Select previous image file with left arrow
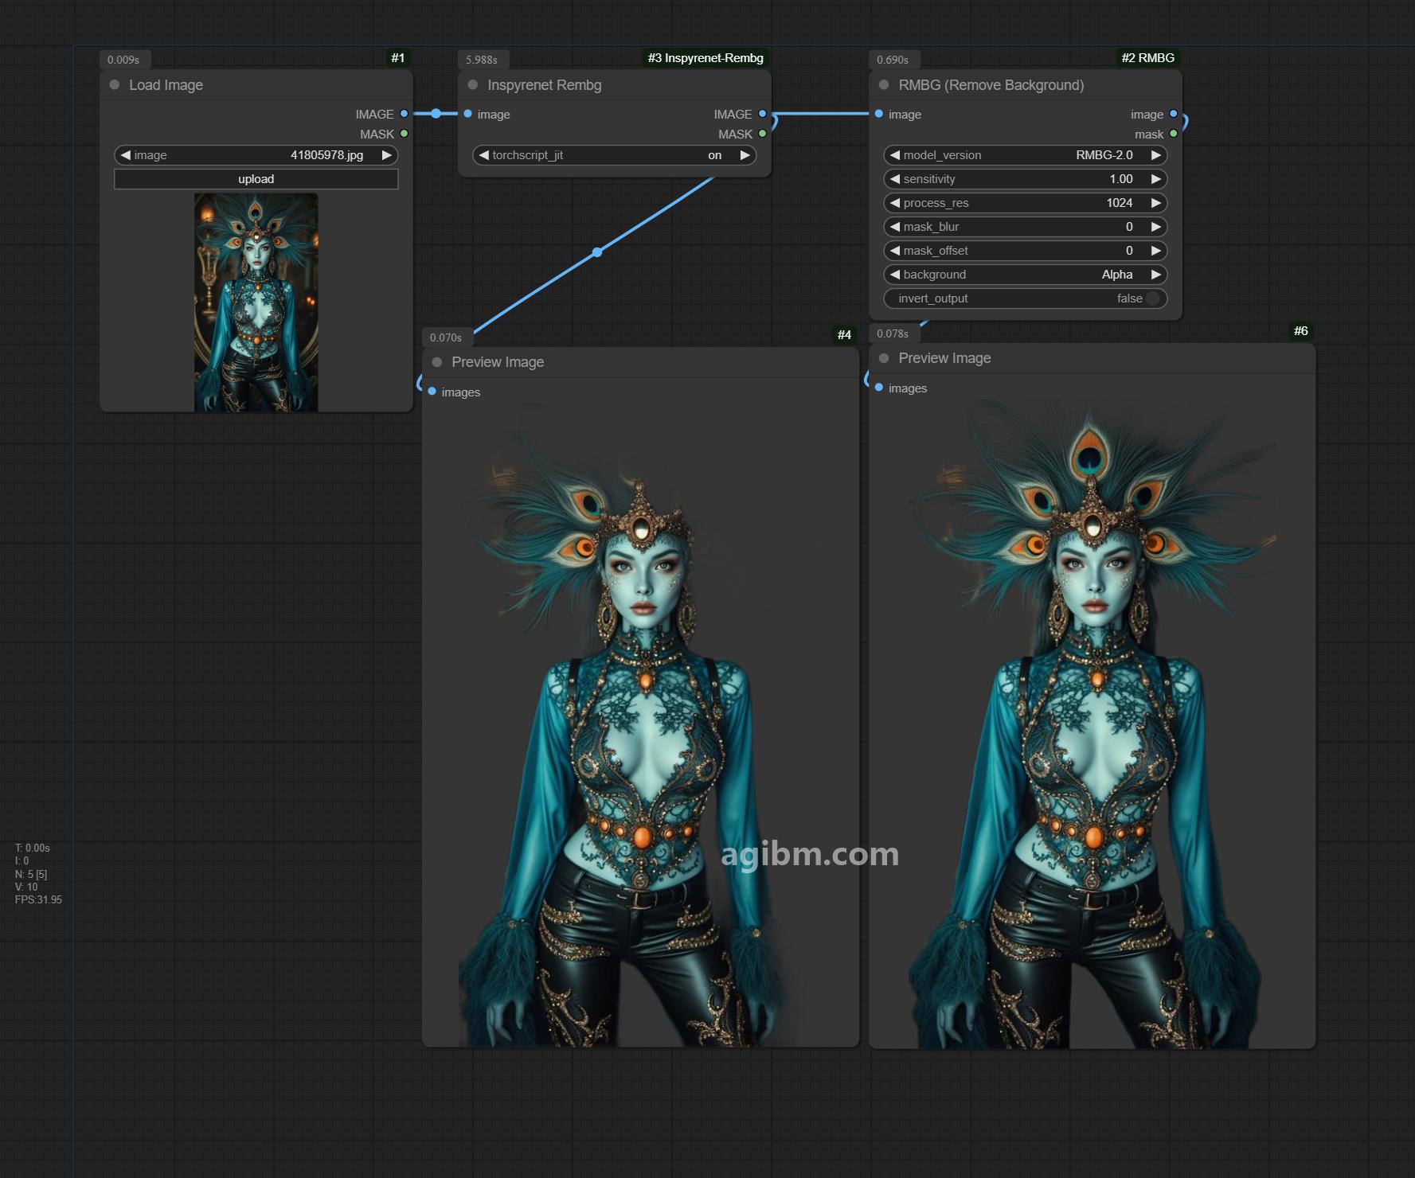1415x1178 pixels. pyautogui.click(x=125, y=155)
